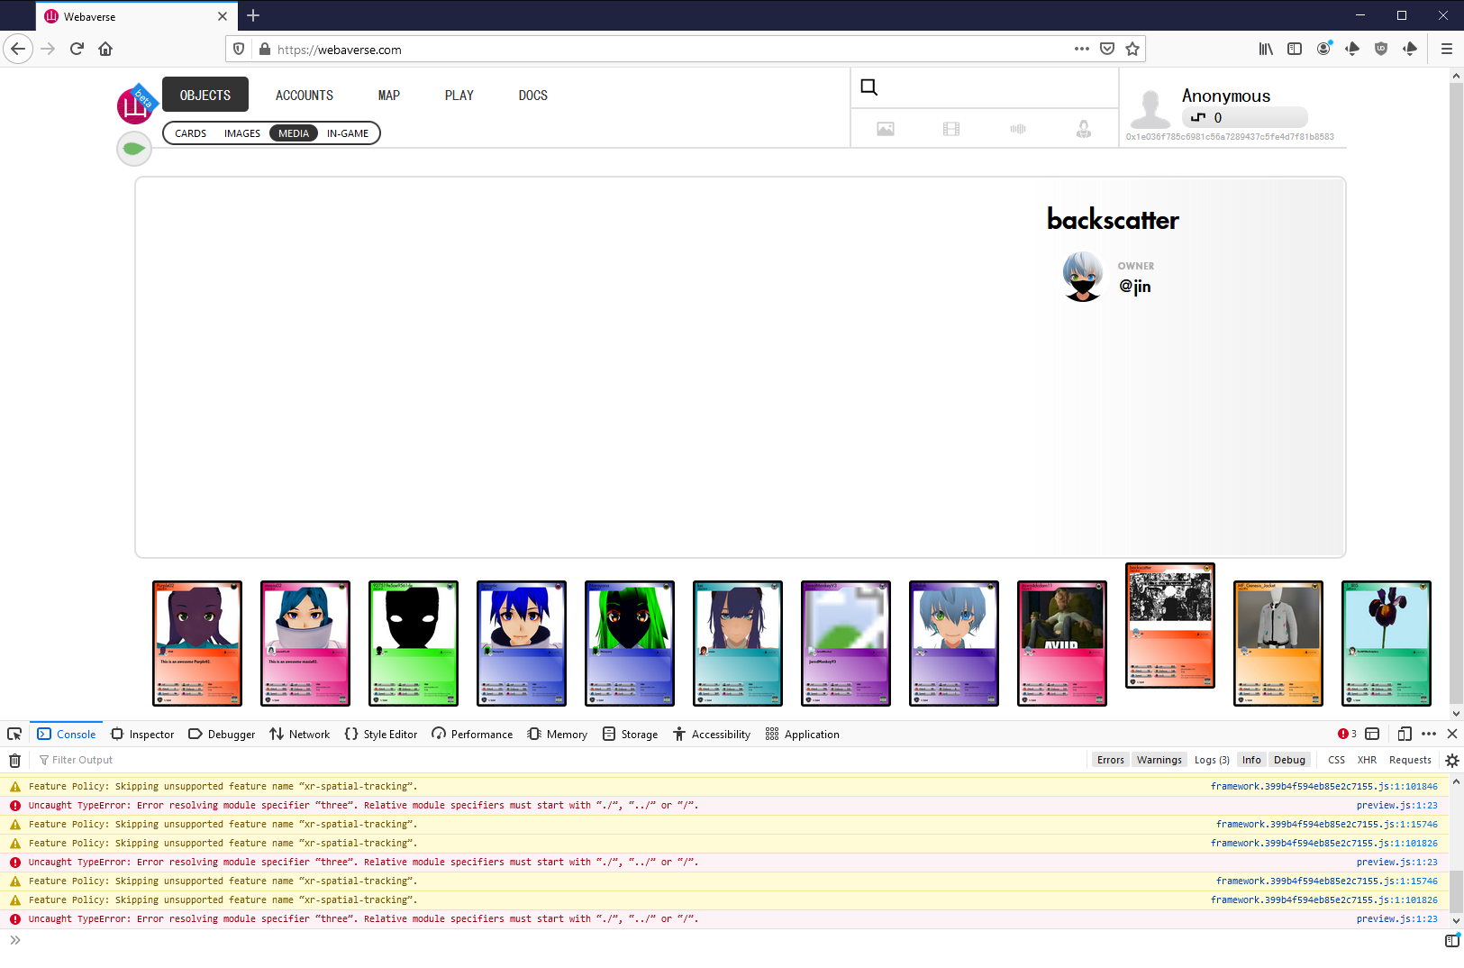The image size is (1464, 968).
Task: Select the audio waveform media filter icon
Action: pyautogui.click(x=1018, y=128)
